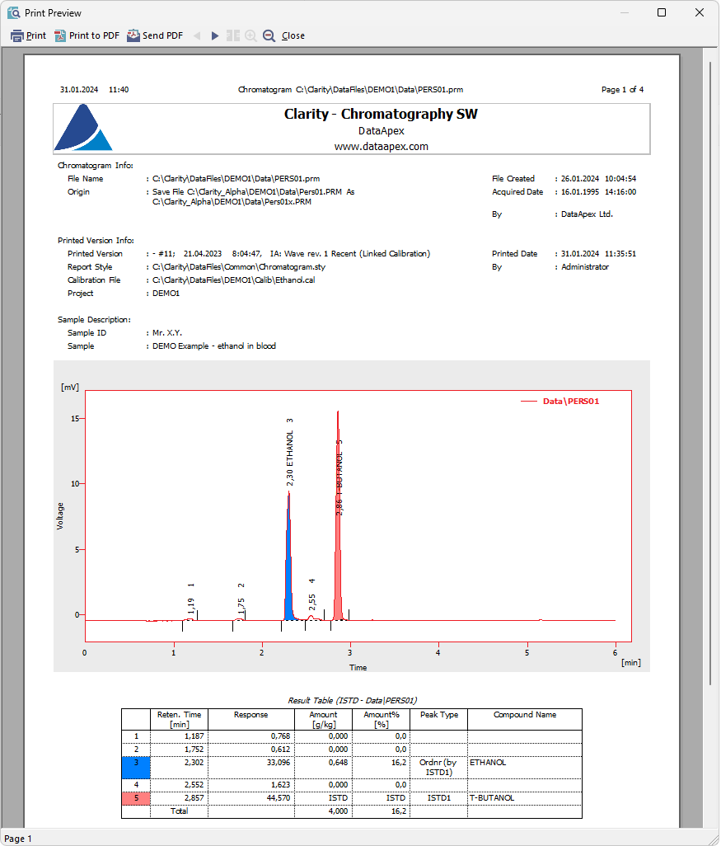Viewport: 721px width, 846px height.
Task: Click the blue-filled ethanol peak in the chromatogram
Action: click(289, 562)
